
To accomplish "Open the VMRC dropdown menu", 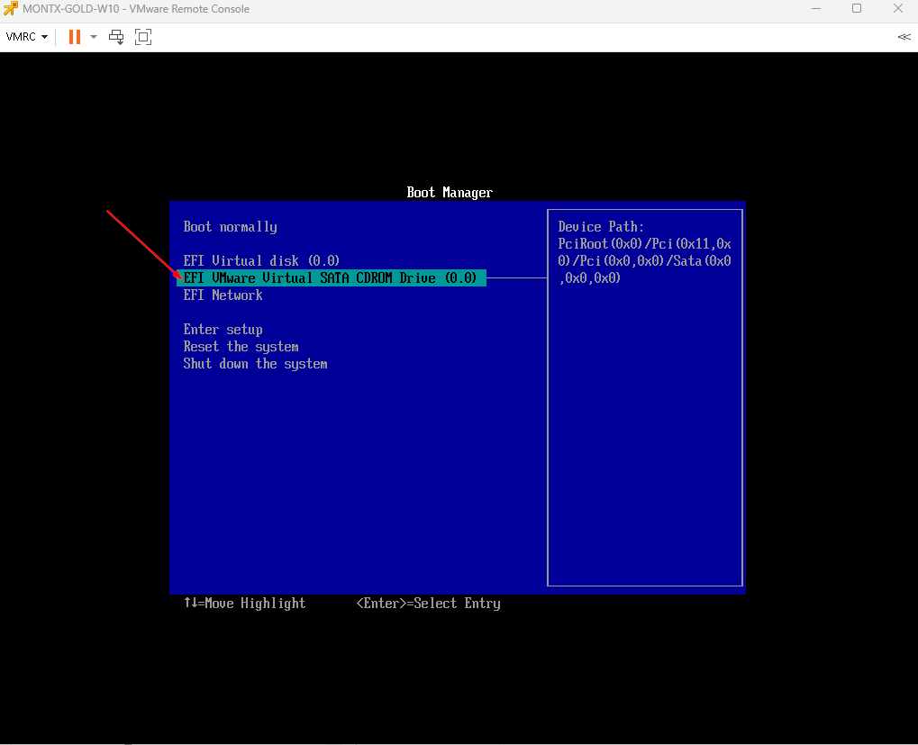I will pyautogui.click(x=27, y=37).
